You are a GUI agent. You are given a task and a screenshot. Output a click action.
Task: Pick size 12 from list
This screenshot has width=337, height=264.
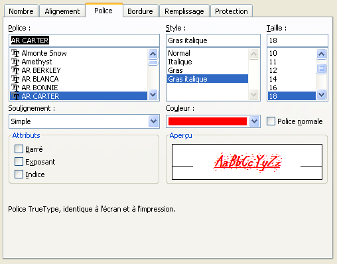tap(292, 70)
